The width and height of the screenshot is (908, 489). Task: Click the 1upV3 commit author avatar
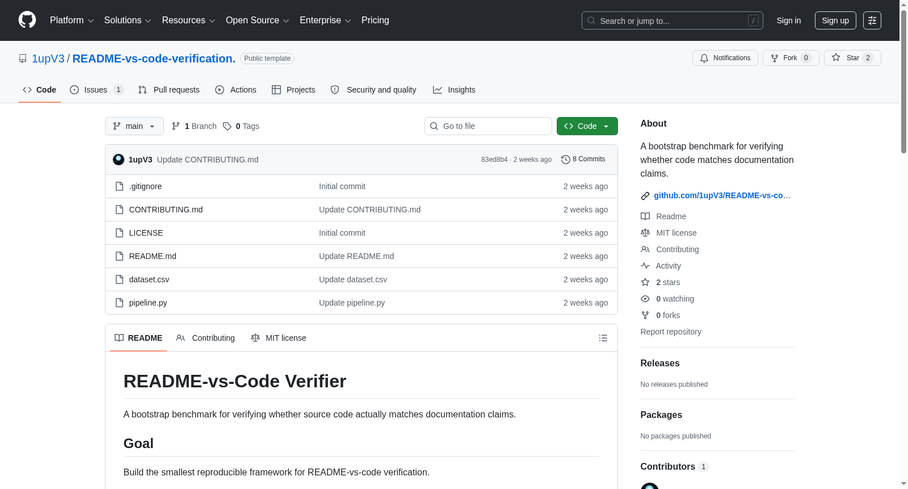(119, 160)
